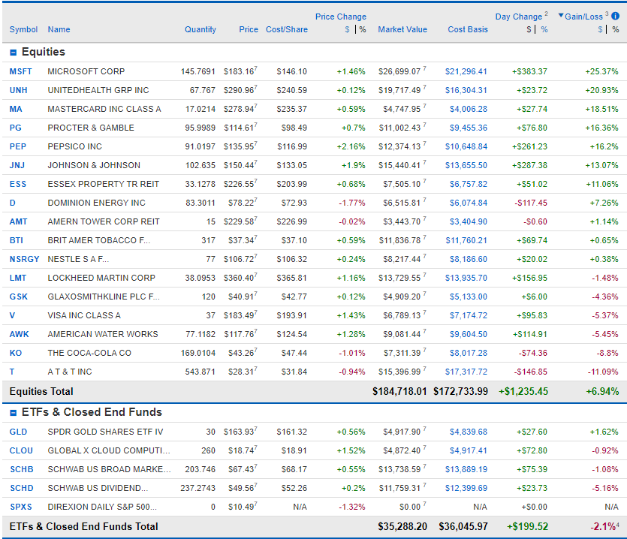Open GLD cost basis $4,839.68

pos(469,432)
